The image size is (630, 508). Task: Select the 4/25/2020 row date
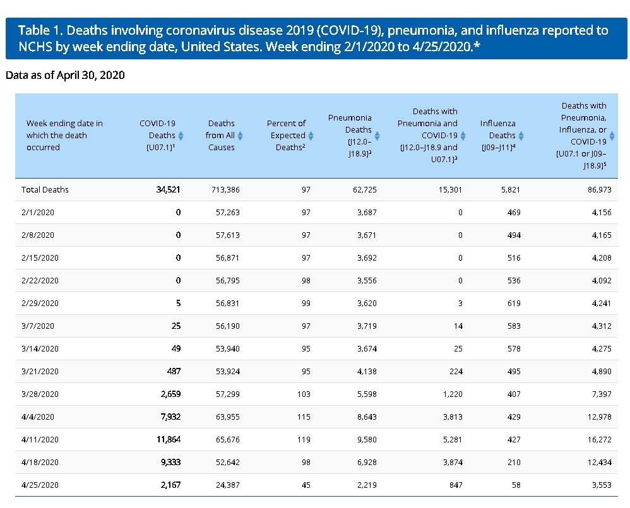pyautogui.click(x=40, y=485)
